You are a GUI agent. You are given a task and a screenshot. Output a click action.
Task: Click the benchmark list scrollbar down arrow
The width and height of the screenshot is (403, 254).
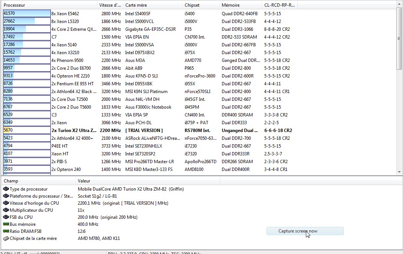(x=399, y=172)
